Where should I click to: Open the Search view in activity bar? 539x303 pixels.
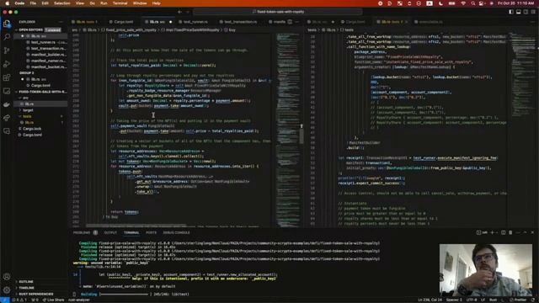[7, 37]
